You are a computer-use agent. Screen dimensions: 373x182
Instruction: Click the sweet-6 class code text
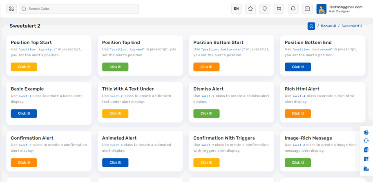click(x=116, y=145)
